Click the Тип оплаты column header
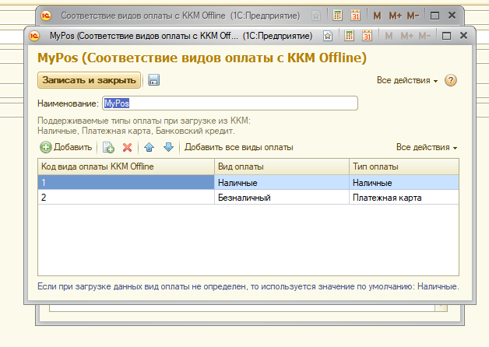Viewport: 489px width, 347px height. [404, 166]
